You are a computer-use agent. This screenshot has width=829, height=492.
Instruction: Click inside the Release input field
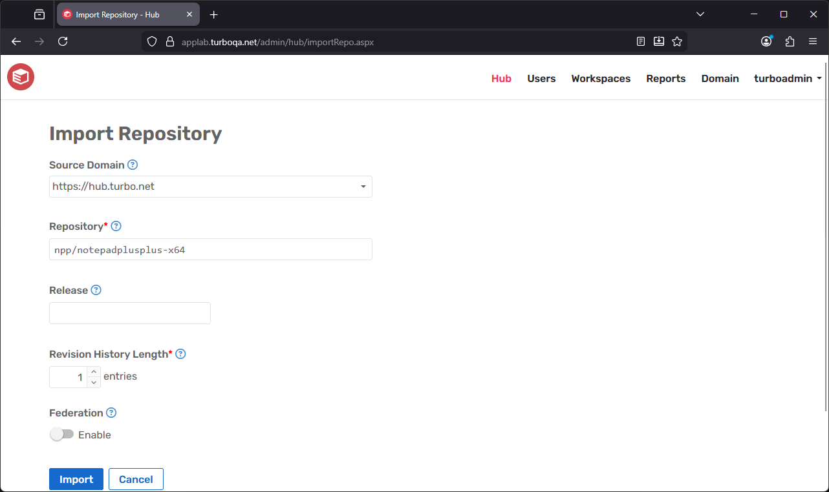pyautogui.click(x=129, y=313)
